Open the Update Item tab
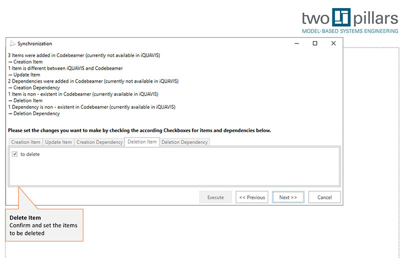The height and width of the screenshot is (263, 401). click(58, 142)
